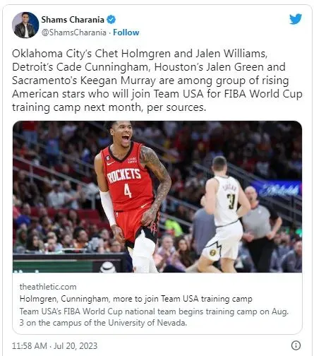Follow Shams Charania
Viewport: 314px width, 356px height.
coord(126,32)
